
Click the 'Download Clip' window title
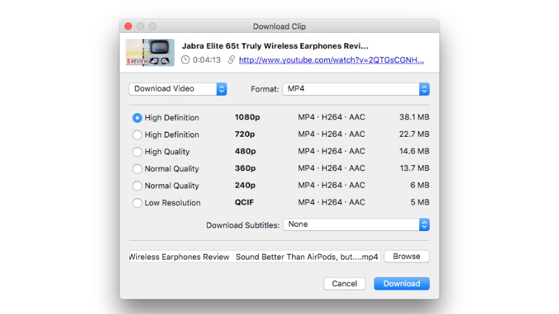tap(279, 27)
